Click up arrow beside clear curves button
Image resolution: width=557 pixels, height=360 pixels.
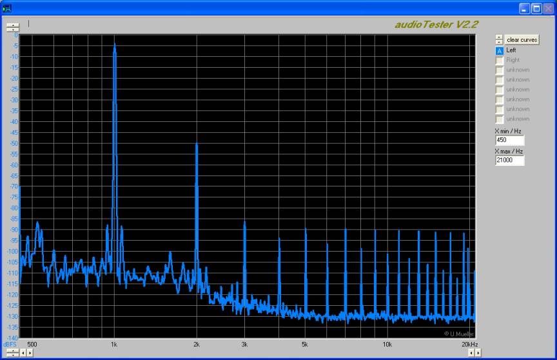[x=499, y=37]
